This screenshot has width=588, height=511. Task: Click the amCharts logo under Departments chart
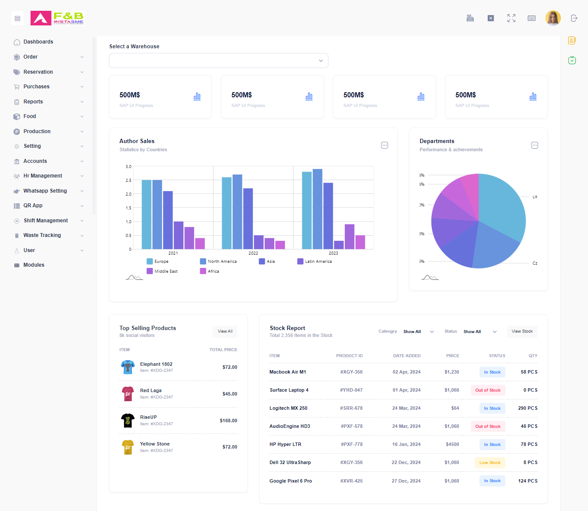430,277
